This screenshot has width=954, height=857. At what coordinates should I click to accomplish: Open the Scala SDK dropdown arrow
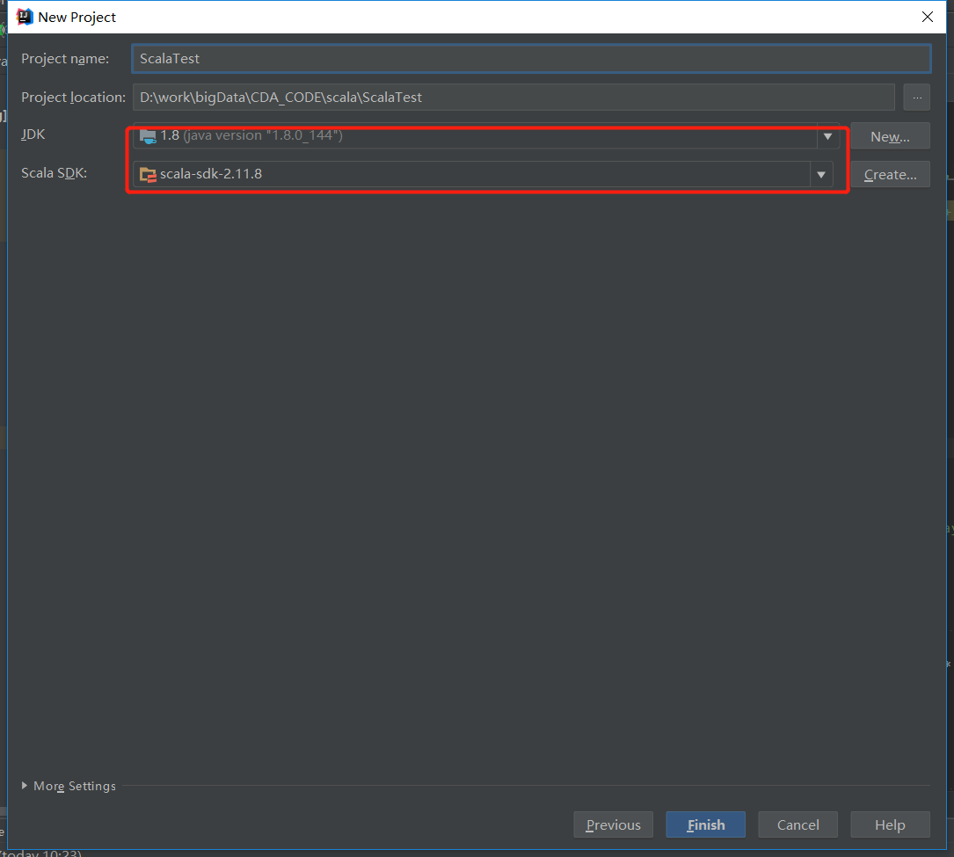point(821,174)
